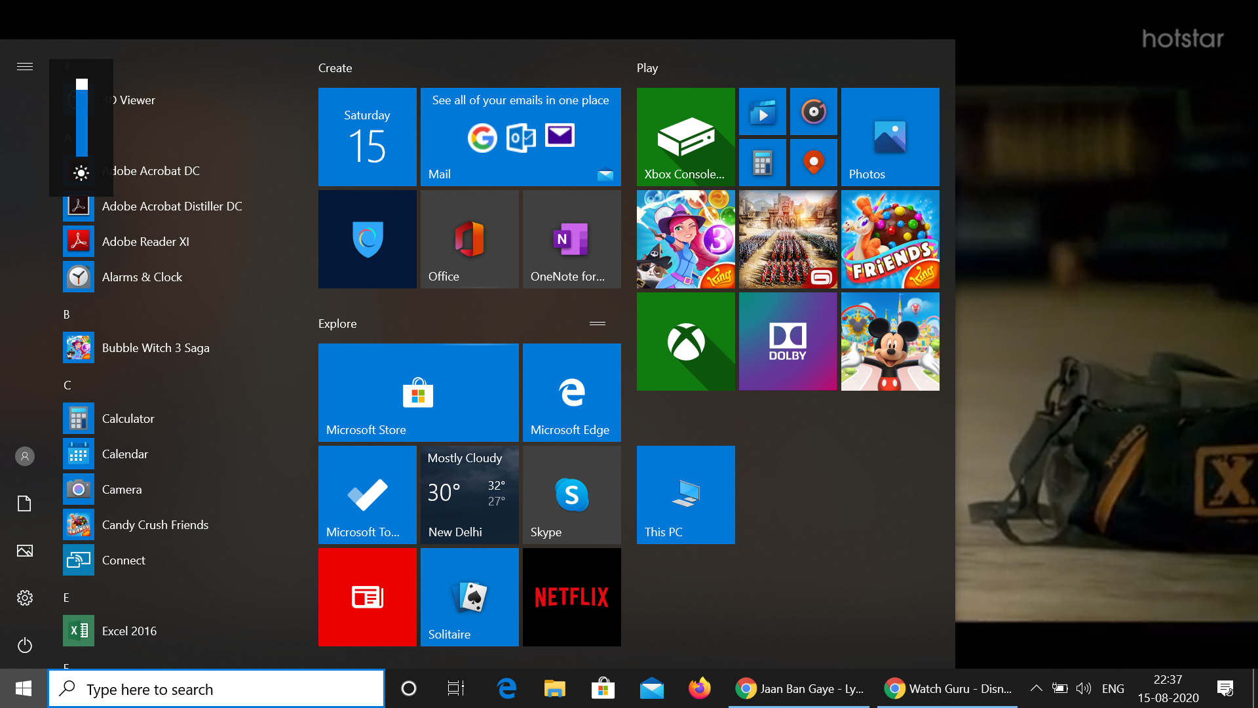This screenshot has height=708, width=1258.
Task: Open Settings gear in Start sidebar
Action: pyautogui.click(x=25, y=598)
